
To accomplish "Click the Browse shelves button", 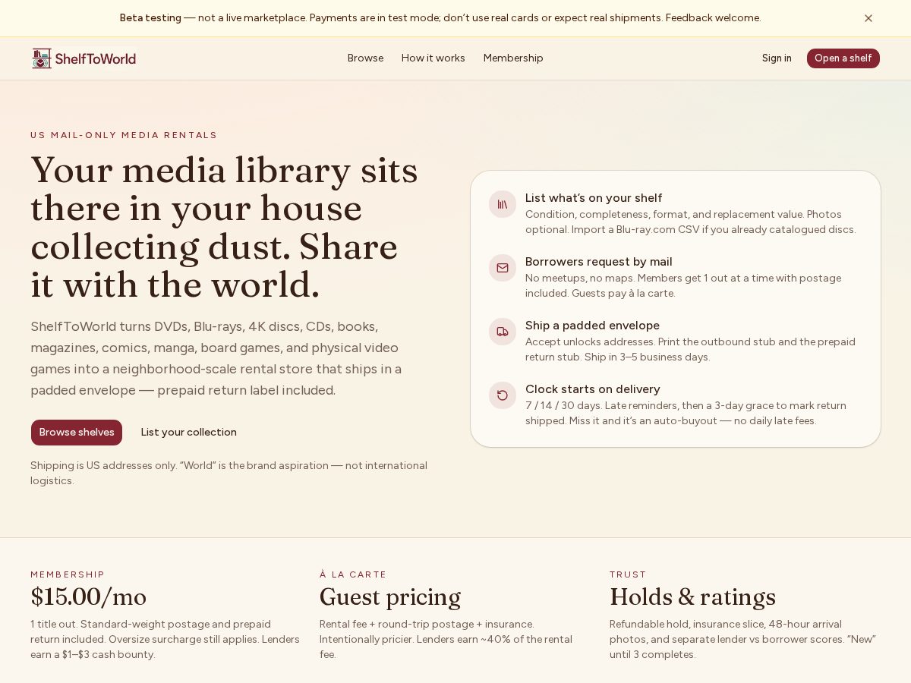I will [x=77, y=433].
